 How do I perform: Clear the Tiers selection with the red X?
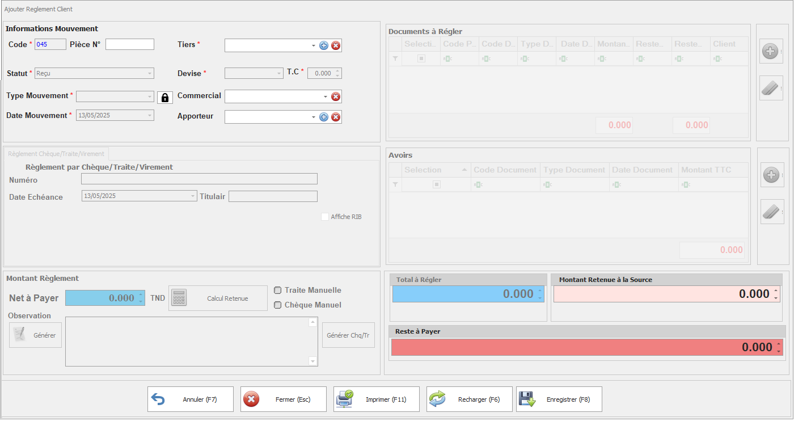click(336, 45)
